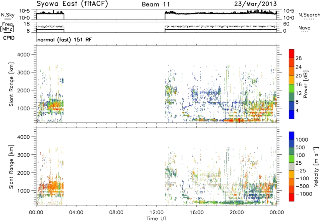Click the '20:00' time axis label
Viewport: 320px width, 221px height.
click(237, 213)
